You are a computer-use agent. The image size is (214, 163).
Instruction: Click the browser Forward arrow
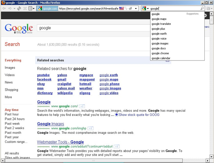(10, 8)
